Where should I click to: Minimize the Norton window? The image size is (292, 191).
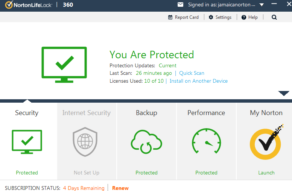pos(274,4)
